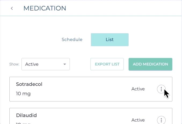The image size is (182, 124).
Task: Click the MEDICATION page title
Action: click(45, 8)
